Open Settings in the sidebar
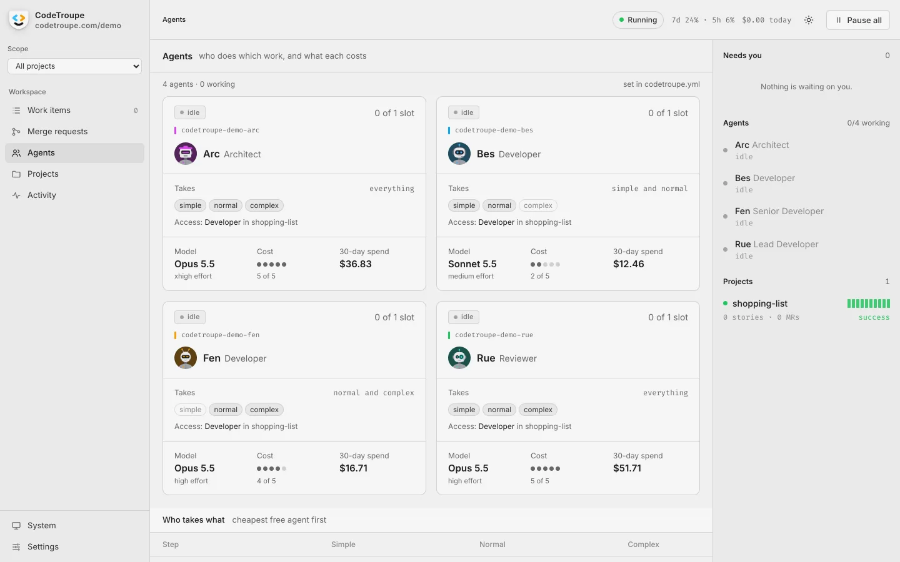This screenshot has width=900, height=562. click(x=75, y=547)
